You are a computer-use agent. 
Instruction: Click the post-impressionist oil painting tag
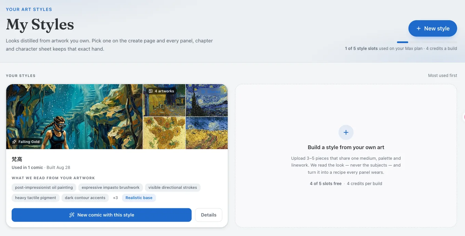pos(44,187)
